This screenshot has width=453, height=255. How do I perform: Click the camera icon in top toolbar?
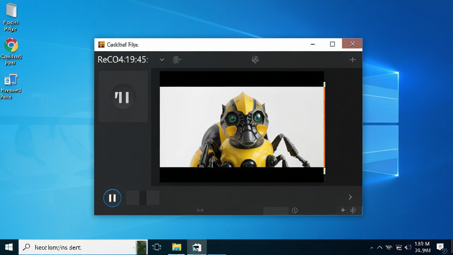(x=177, y=60)
